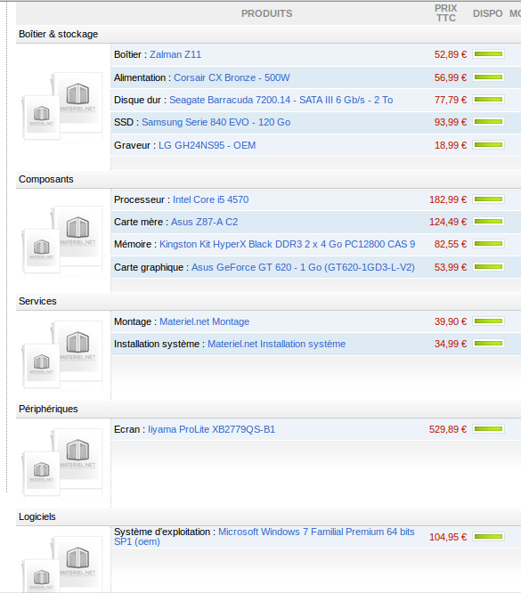This screenshot has width=521, height=593.
Task: Click the 77,79 € price
Action: pos(451,100)
